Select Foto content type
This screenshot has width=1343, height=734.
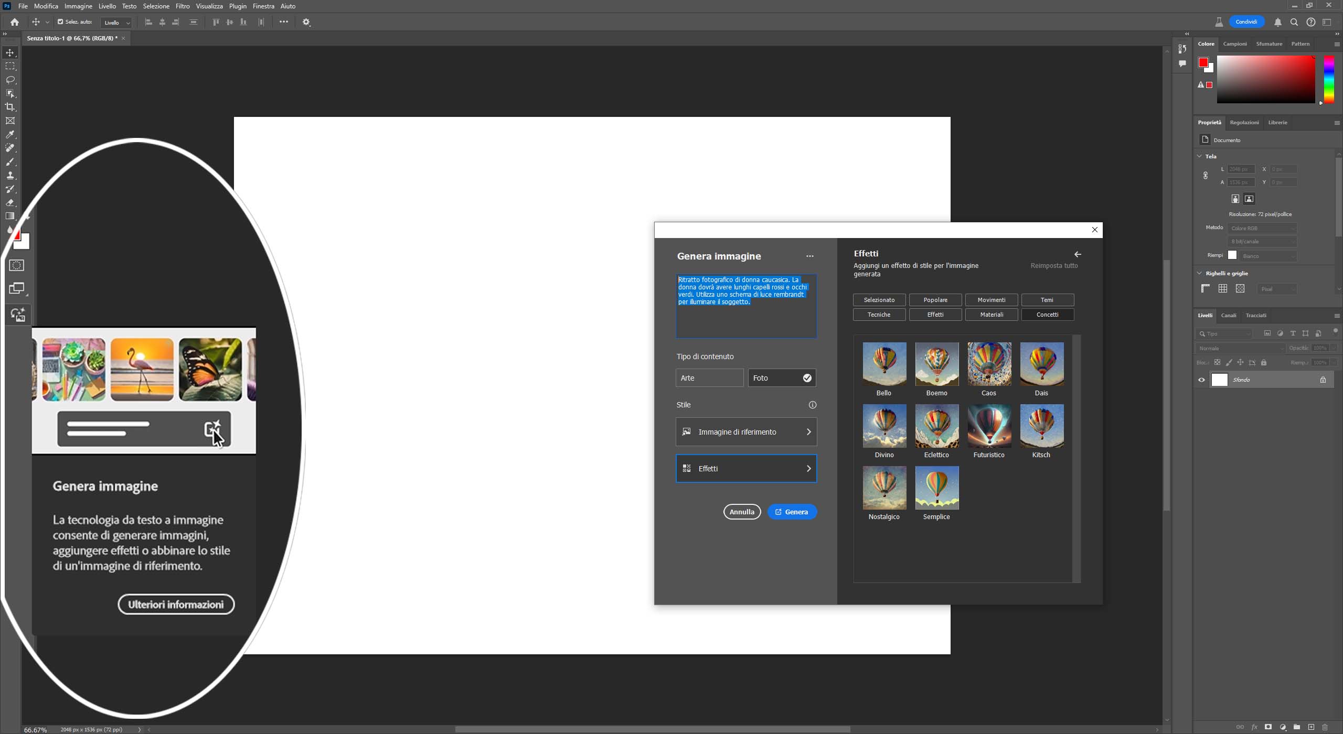pos(781,378)
